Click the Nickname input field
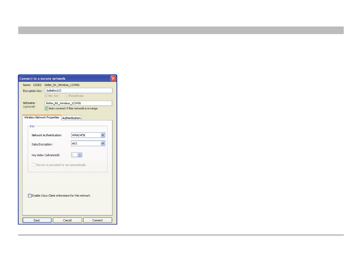This screenshot has width=362, height=253. (x=79, y=103)
